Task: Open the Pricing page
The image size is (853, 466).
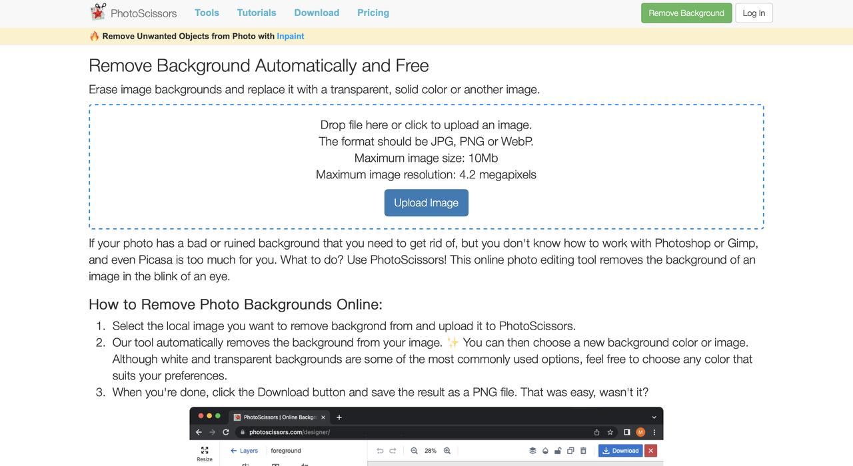Action: click(373, 13)
